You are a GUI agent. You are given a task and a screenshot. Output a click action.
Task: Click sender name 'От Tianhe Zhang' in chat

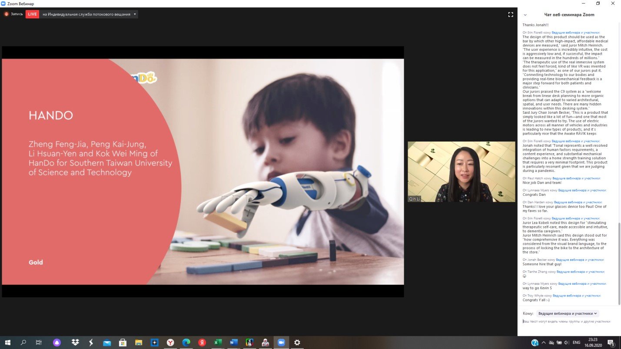535,272
